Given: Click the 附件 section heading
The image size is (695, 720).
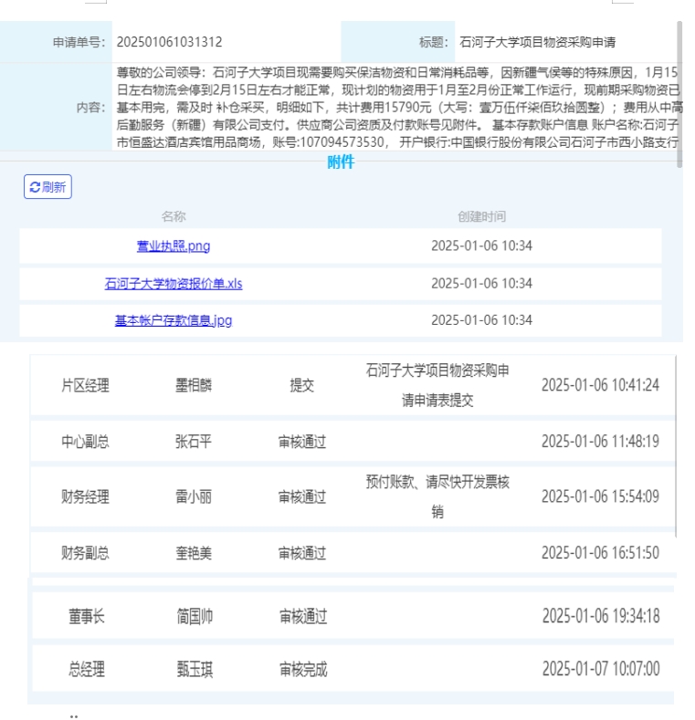Looking at the screenshot, I should [341, 163].
